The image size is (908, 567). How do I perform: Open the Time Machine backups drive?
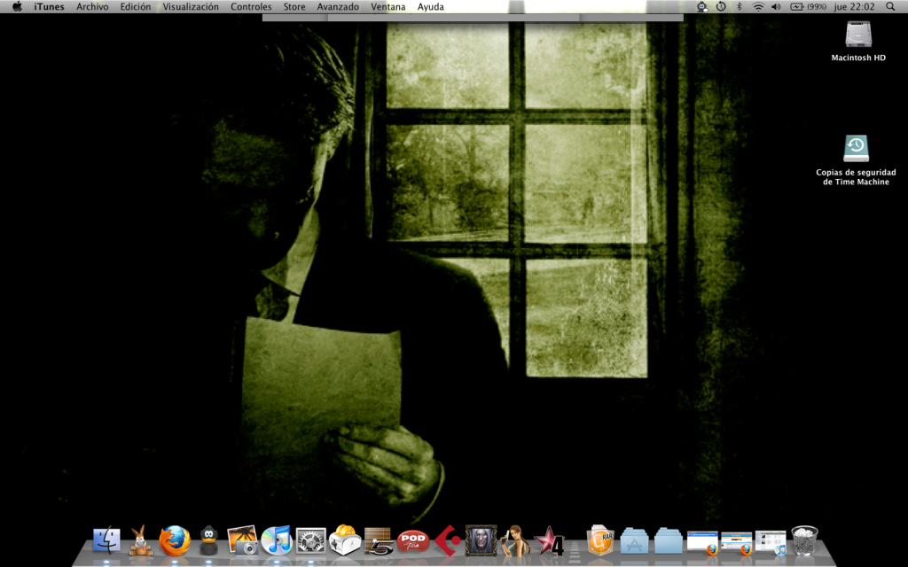tap(856, 149)
